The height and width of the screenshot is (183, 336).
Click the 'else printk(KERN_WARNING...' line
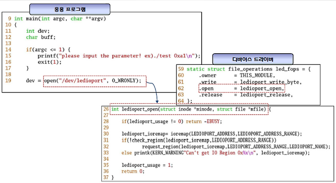click(216, 153)
